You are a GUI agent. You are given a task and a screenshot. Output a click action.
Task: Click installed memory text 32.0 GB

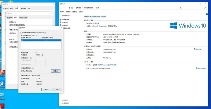tap(111, 37)
